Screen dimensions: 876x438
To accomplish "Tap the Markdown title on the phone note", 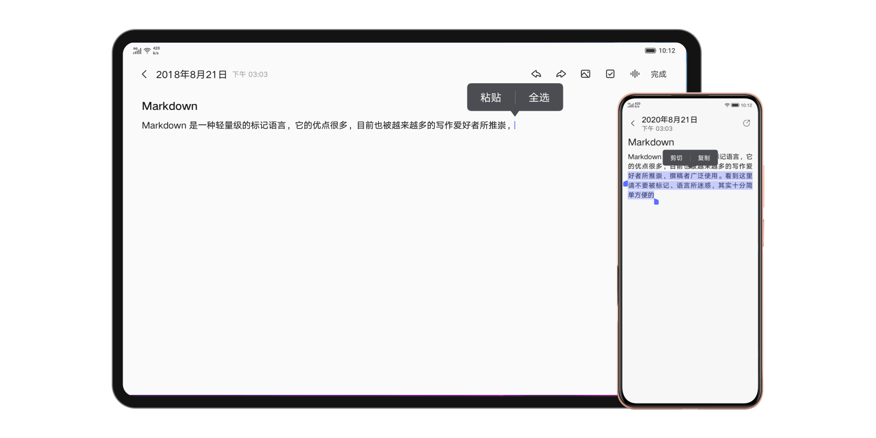I will click(651, 142).
